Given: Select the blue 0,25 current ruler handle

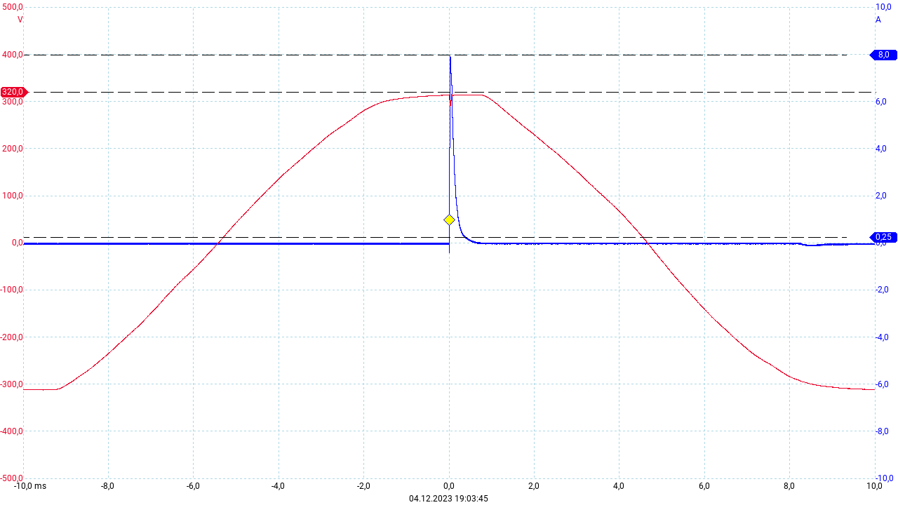Looking at the screenshot, I should [883, 237].
